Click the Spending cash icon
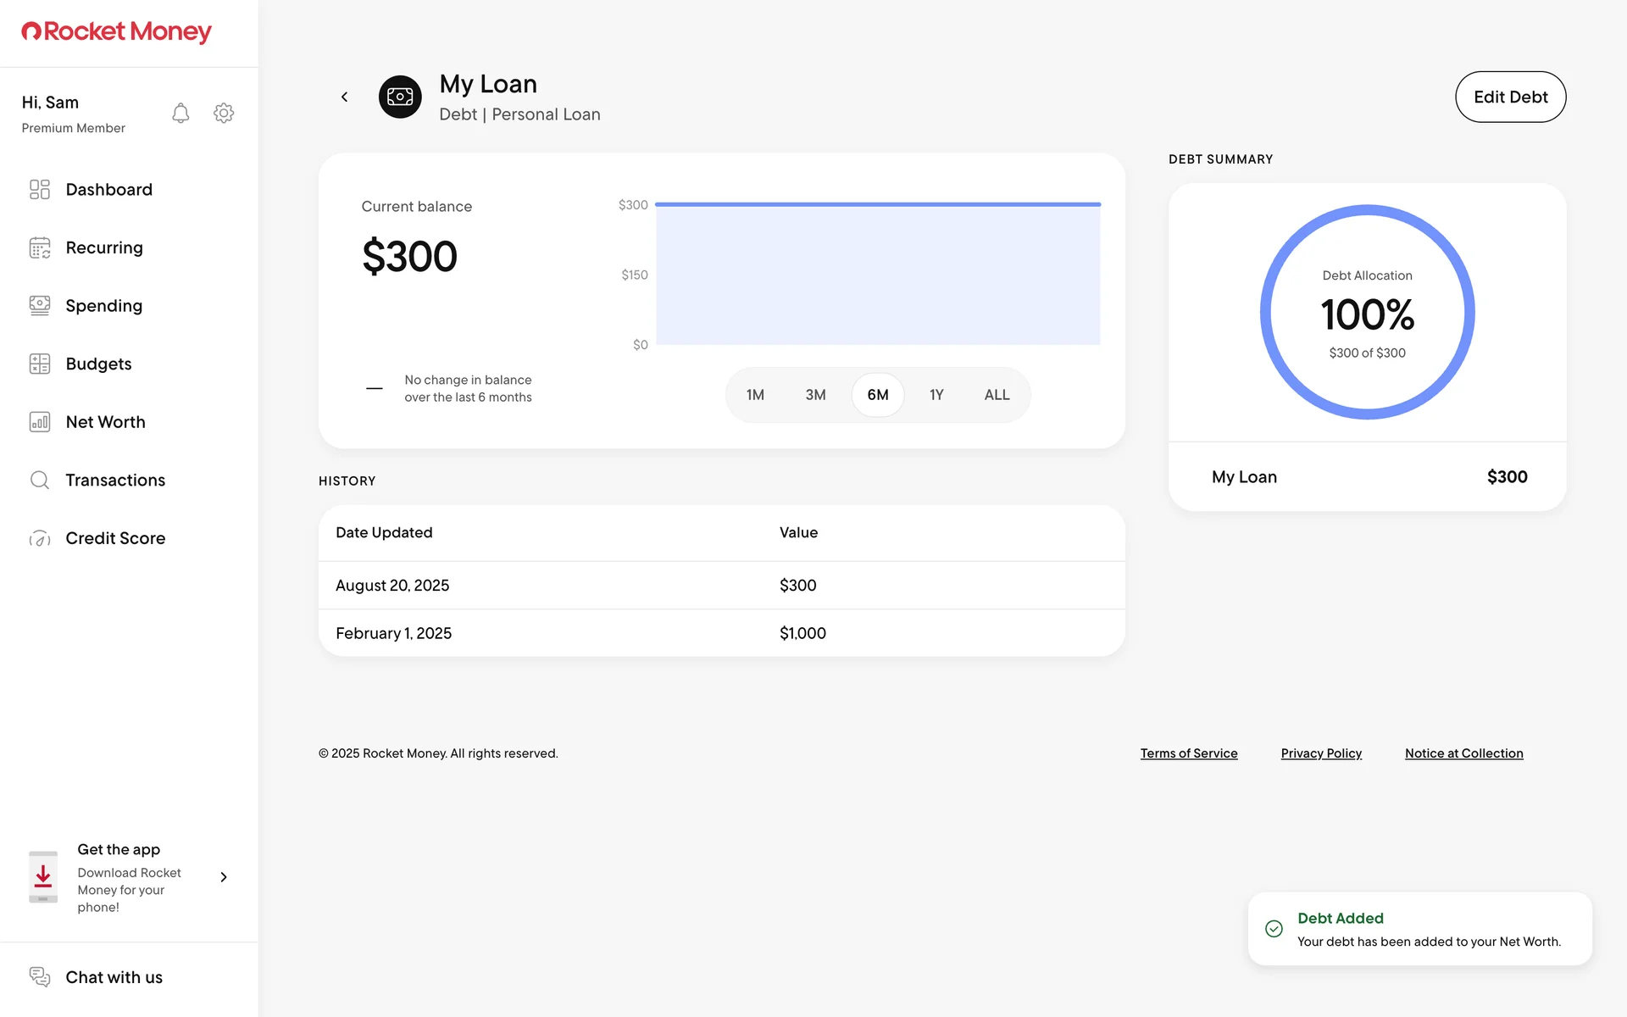The image size is (1627, 1017). pos(40,305)
